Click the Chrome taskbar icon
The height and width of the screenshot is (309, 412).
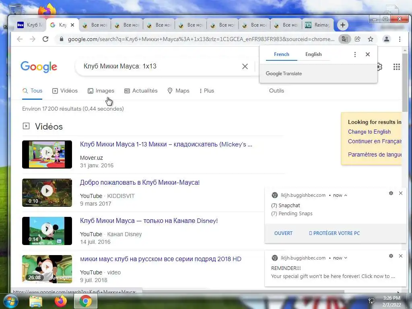coord(85,301)
